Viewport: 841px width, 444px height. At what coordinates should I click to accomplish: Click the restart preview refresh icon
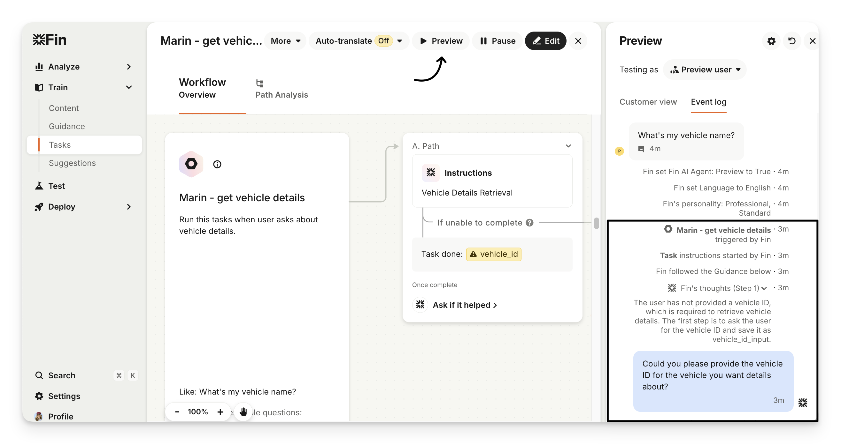point(792,41)
